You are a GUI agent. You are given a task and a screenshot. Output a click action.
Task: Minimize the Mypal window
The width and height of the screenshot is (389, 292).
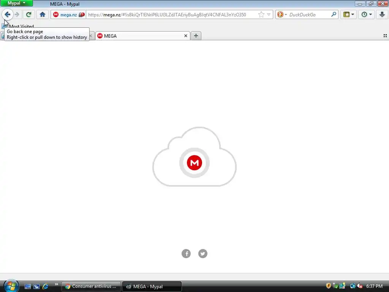tap(360, 3)
